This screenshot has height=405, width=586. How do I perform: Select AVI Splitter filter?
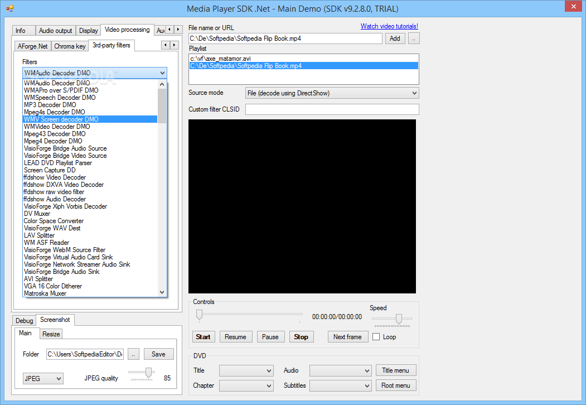[90, 279]
